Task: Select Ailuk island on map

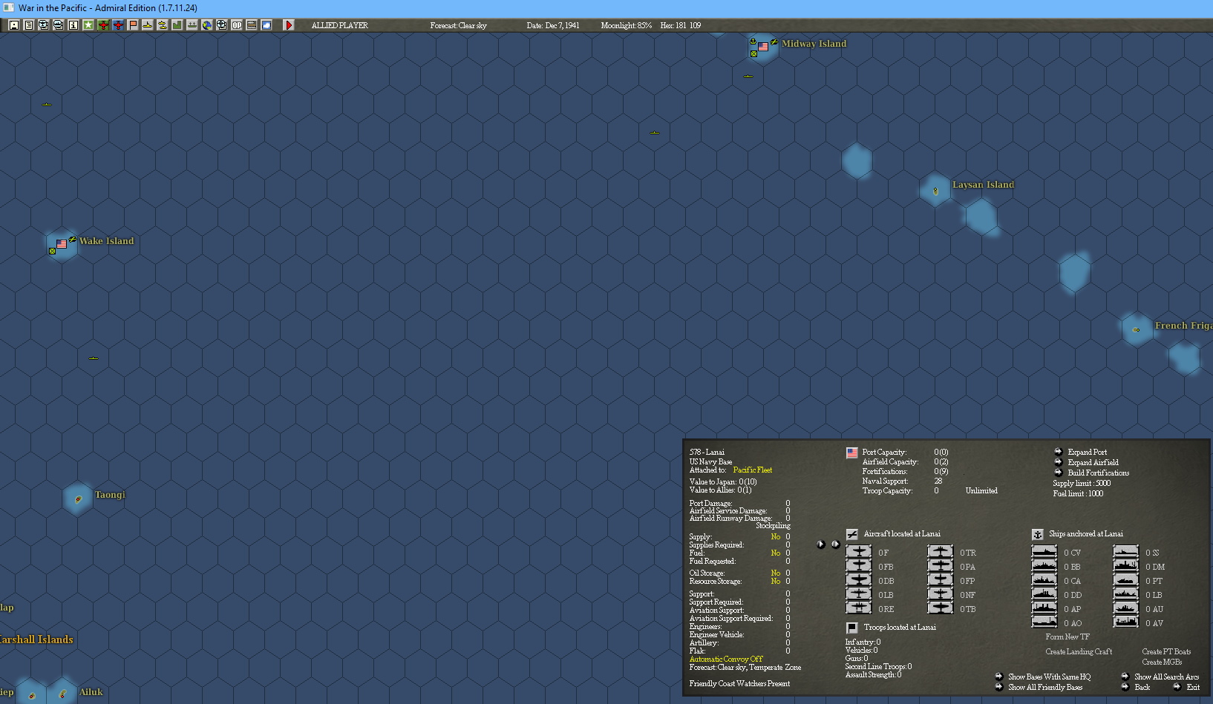Action: tap(63, 694)
